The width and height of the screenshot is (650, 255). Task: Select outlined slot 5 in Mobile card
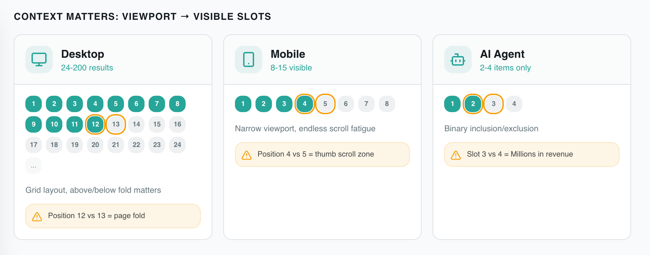click(x=325, y=104)
